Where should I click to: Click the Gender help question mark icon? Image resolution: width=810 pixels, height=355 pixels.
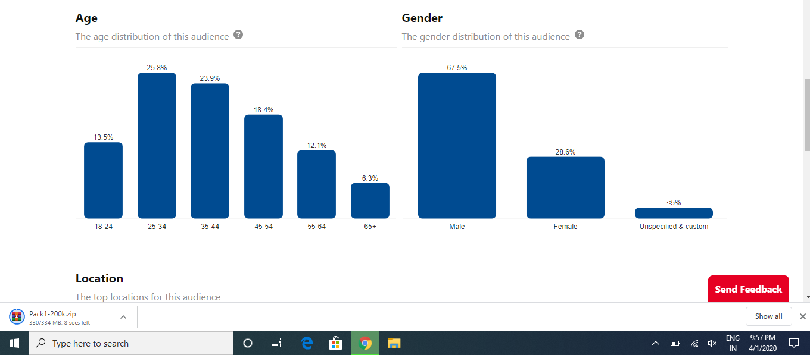[x=580, y=34]
